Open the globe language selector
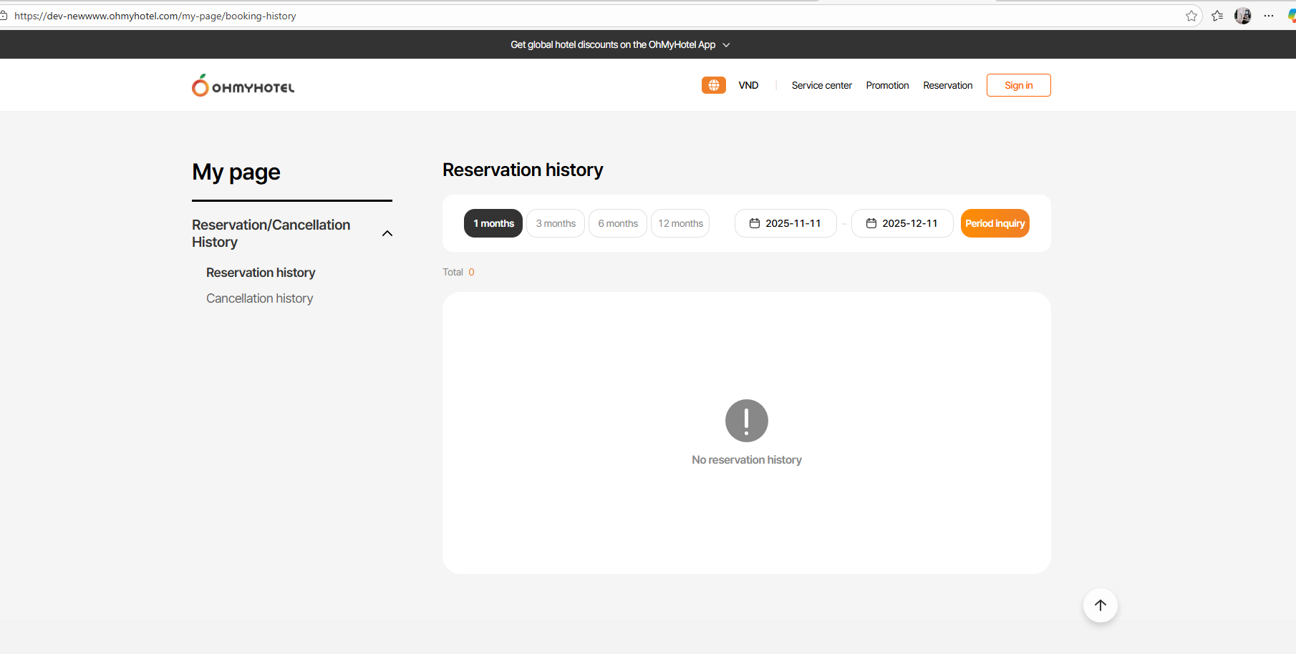This screenshot has height=654, width=1296. click(x=713, y=85)
